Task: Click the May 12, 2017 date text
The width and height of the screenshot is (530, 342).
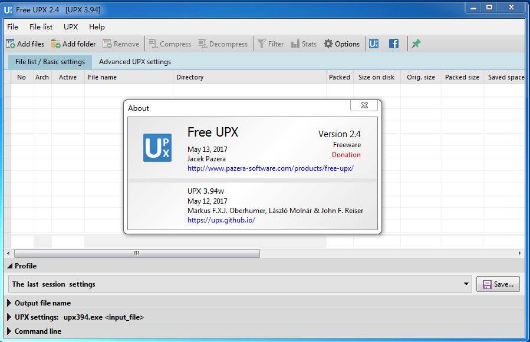Action: point(207,201)
